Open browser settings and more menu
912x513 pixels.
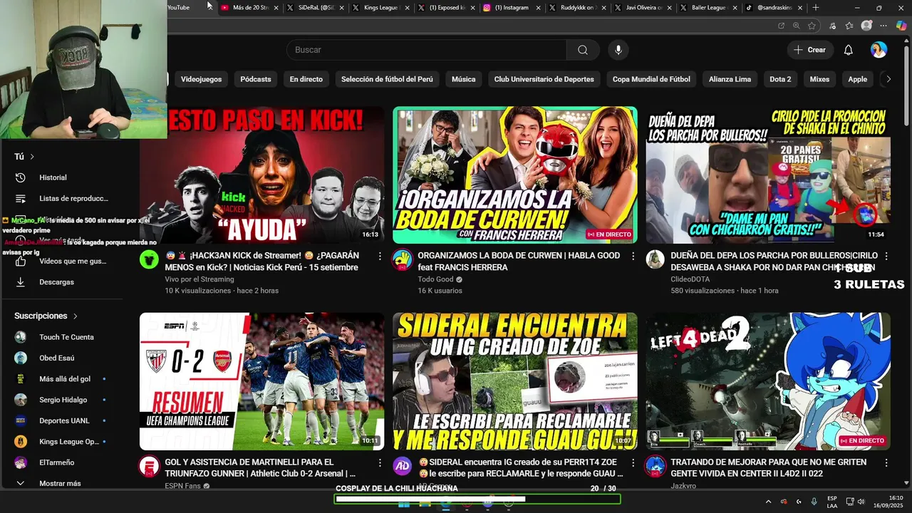coord(884,26)
